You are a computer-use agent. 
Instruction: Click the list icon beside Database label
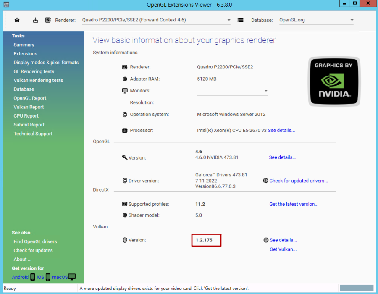pos(240,20)
